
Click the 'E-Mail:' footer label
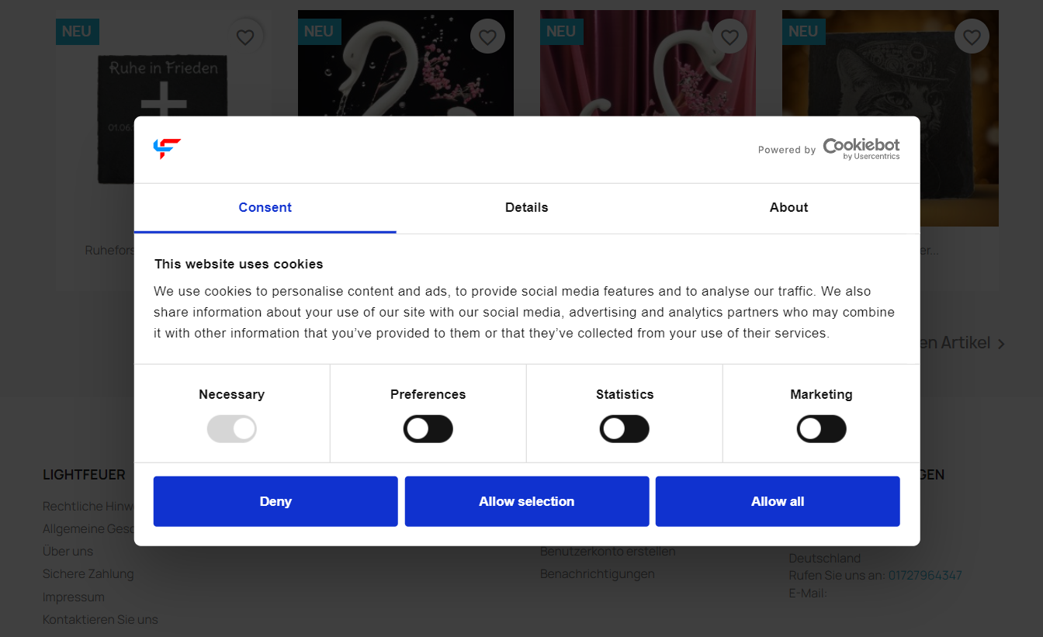pos(808,594)
